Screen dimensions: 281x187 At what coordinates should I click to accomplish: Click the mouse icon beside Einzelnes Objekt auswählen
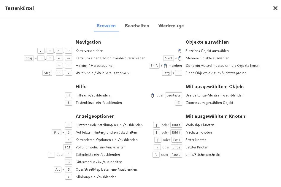pos(180,51)
